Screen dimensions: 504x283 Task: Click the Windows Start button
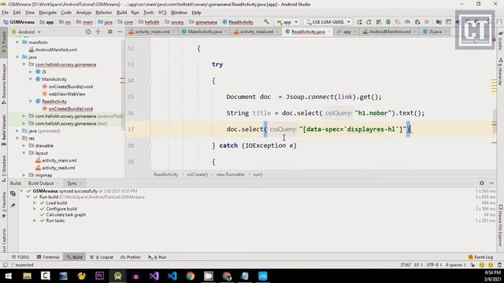[x=9, y=276]
